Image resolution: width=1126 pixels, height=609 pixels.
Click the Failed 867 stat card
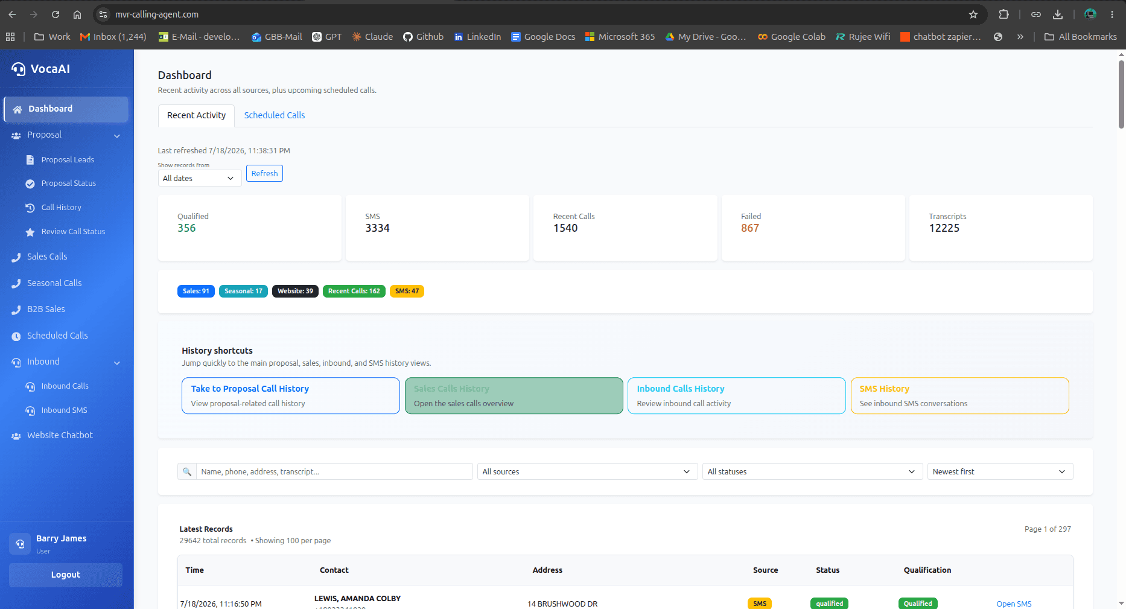point(813,228)
